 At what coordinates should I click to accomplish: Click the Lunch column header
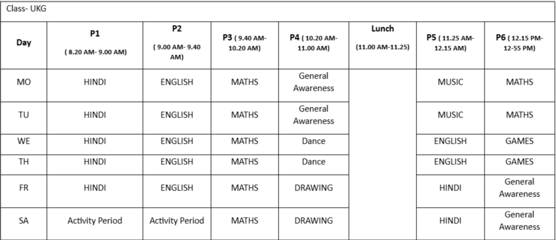coord(382,37)
